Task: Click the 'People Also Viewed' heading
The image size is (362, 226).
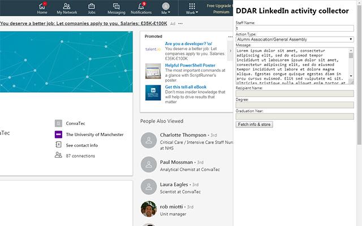Action: (162, 121)
